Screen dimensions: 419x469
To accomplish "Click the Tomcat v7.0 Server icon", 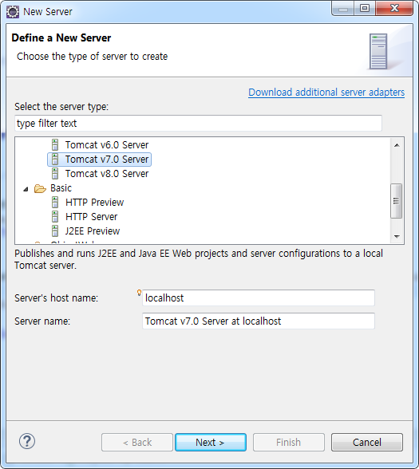I will 55,160.
